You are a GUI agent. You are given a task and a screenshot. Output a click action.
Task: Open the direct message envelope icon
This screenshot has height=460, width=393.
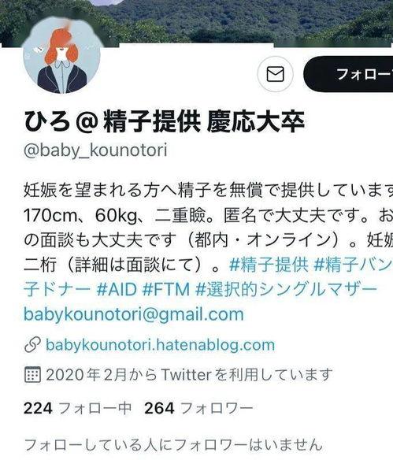(275, 74)
